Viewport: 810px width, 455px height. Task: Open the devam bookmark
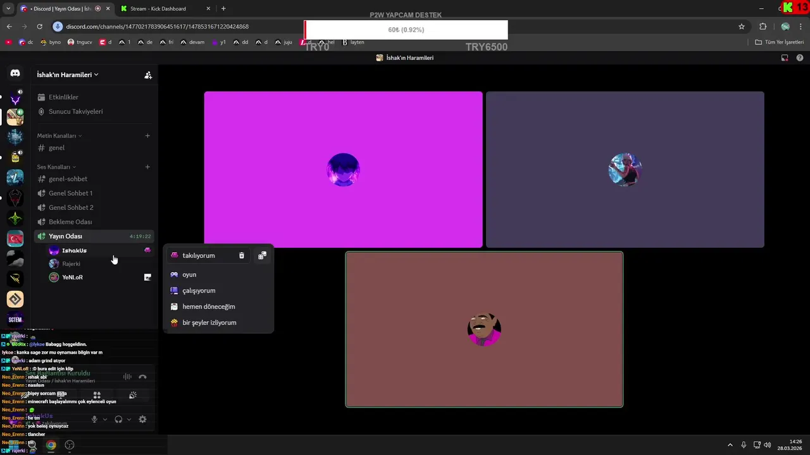pyautogui.click(x=192, y=42)
